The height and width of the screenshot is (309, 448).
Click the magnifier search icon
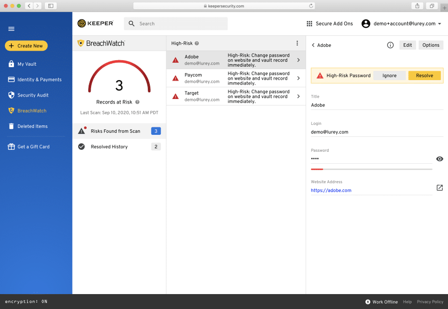[x=131, y=24]
